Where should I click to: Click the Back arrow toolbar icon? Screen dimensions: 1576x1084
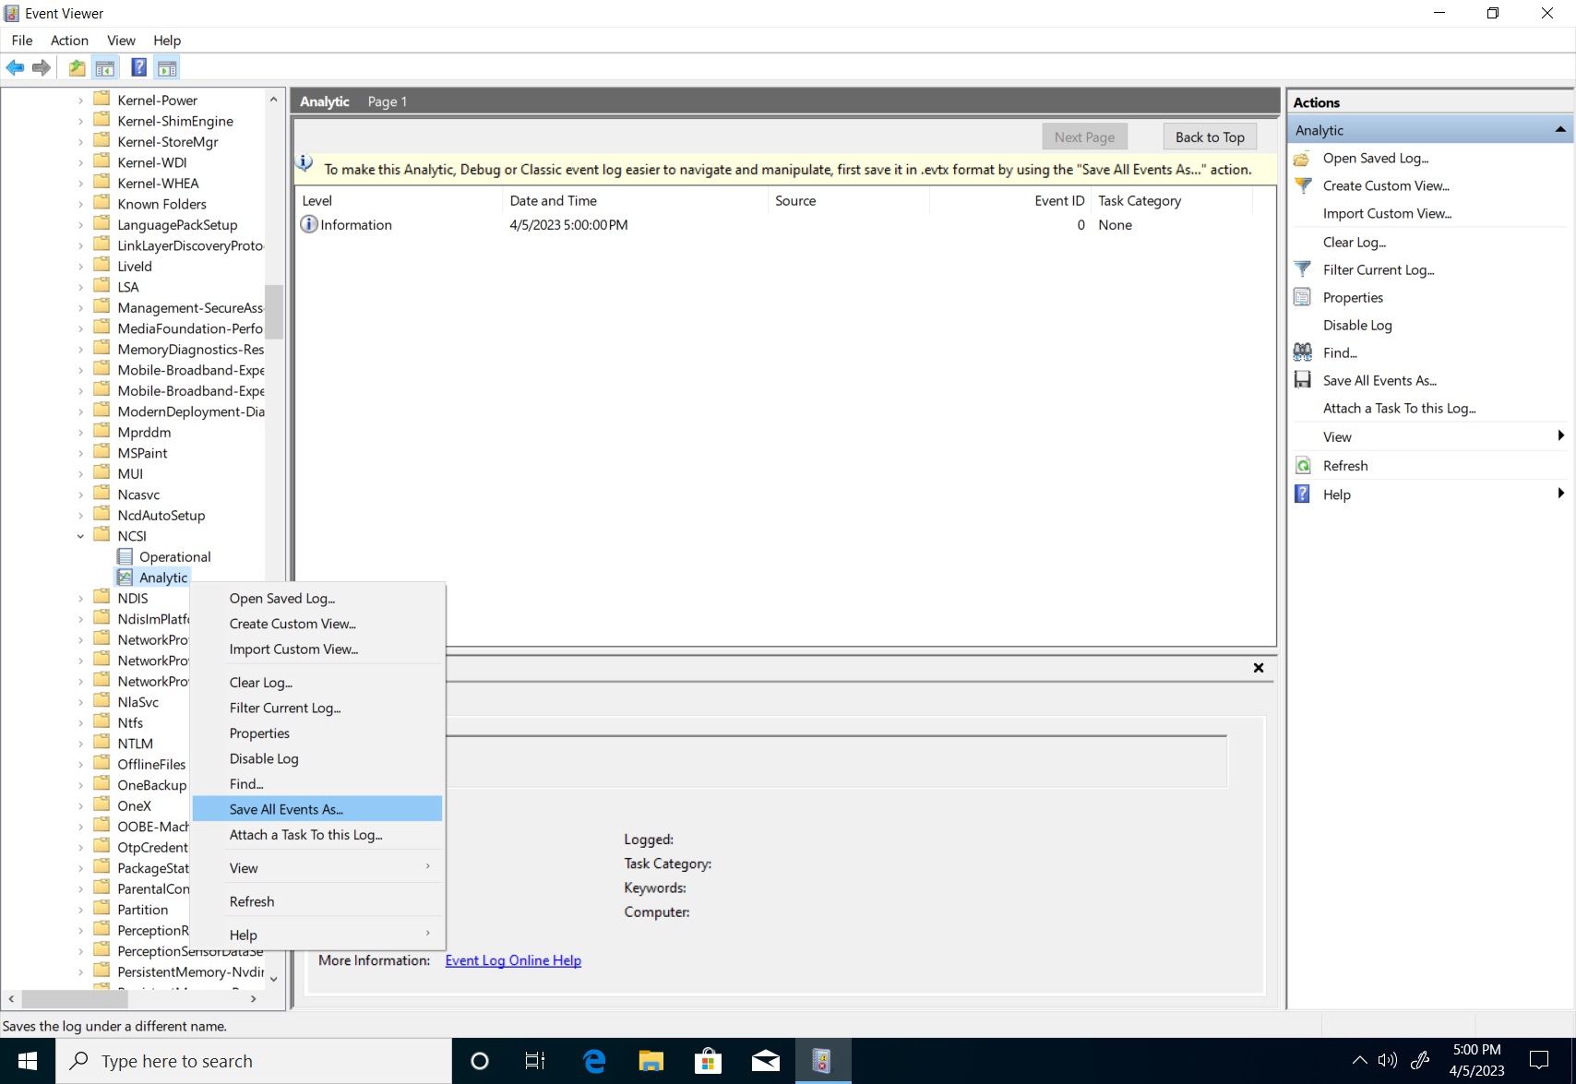tap(15, 67)
